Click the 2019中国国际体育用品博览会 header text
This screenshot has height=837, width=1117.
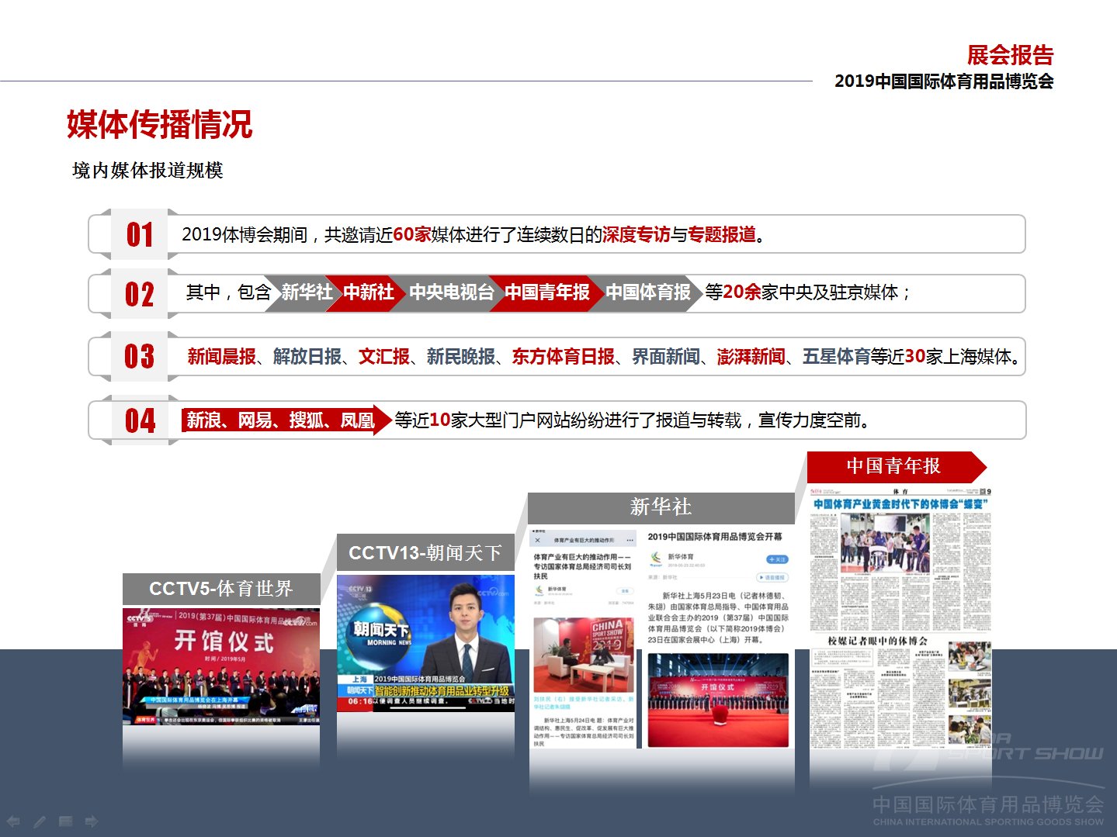944,81
